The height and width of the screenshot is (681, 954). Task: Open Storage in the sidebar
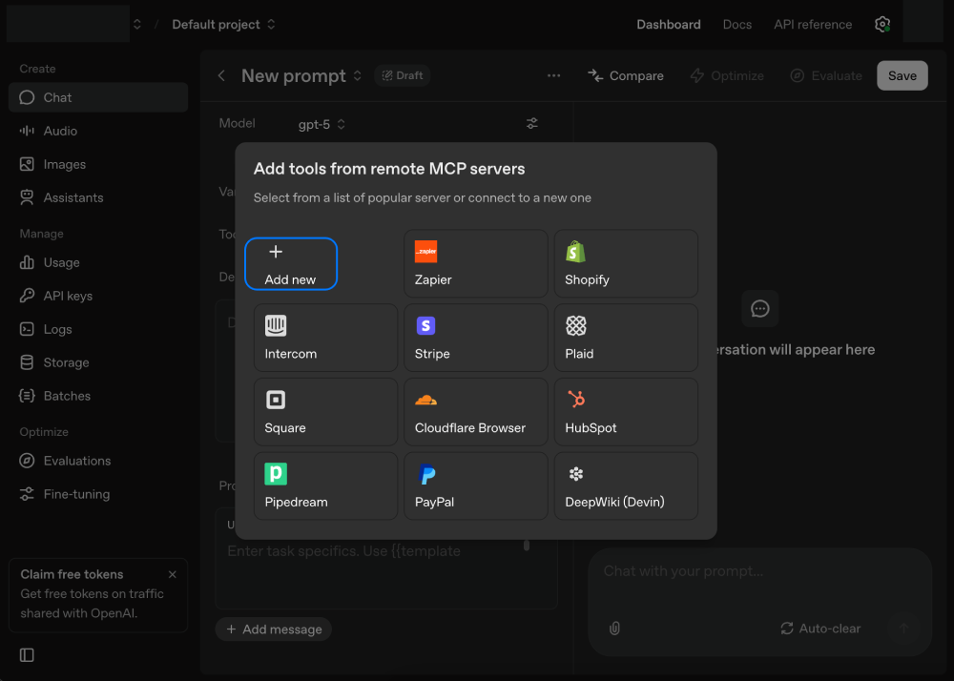[x=98, y=362]
